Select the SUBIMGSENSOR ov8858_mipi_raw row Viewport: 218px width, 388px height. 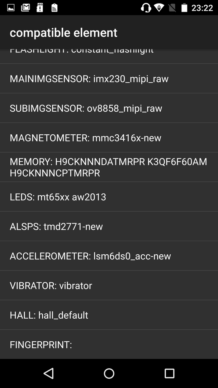(x=109, y=108)
